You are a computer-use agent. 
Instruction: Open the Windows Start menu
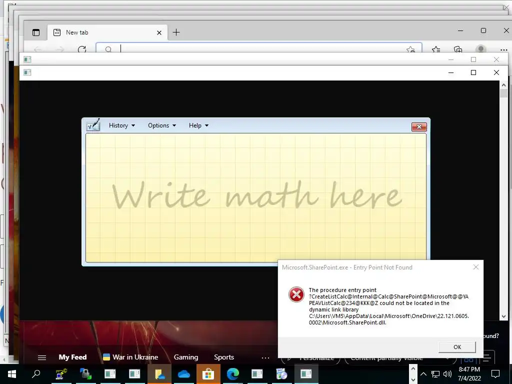tap(12, 374)
